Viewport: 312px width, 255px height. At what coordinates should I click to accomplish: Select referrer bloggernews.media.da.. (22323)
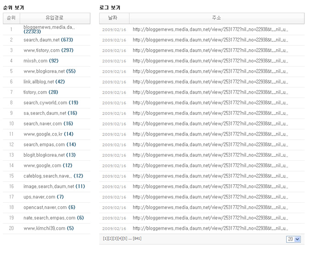[49, 29]
